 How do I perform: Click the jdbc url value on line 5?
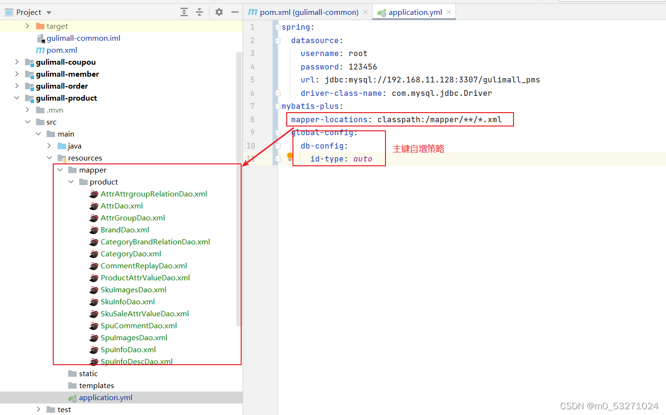tap(432, 80)
